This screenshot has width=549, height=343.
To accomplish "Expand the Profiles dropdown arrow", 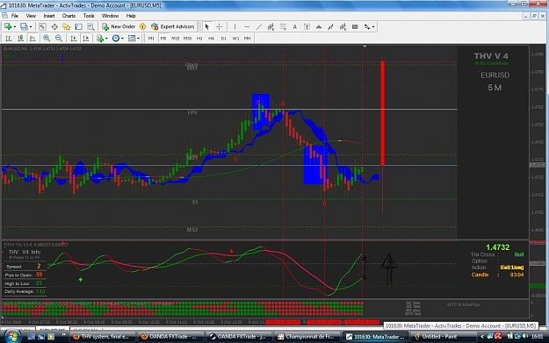I will pos(31,26).
